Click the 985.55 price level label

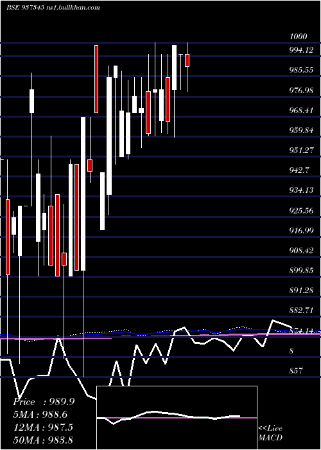tap(301, 70)
